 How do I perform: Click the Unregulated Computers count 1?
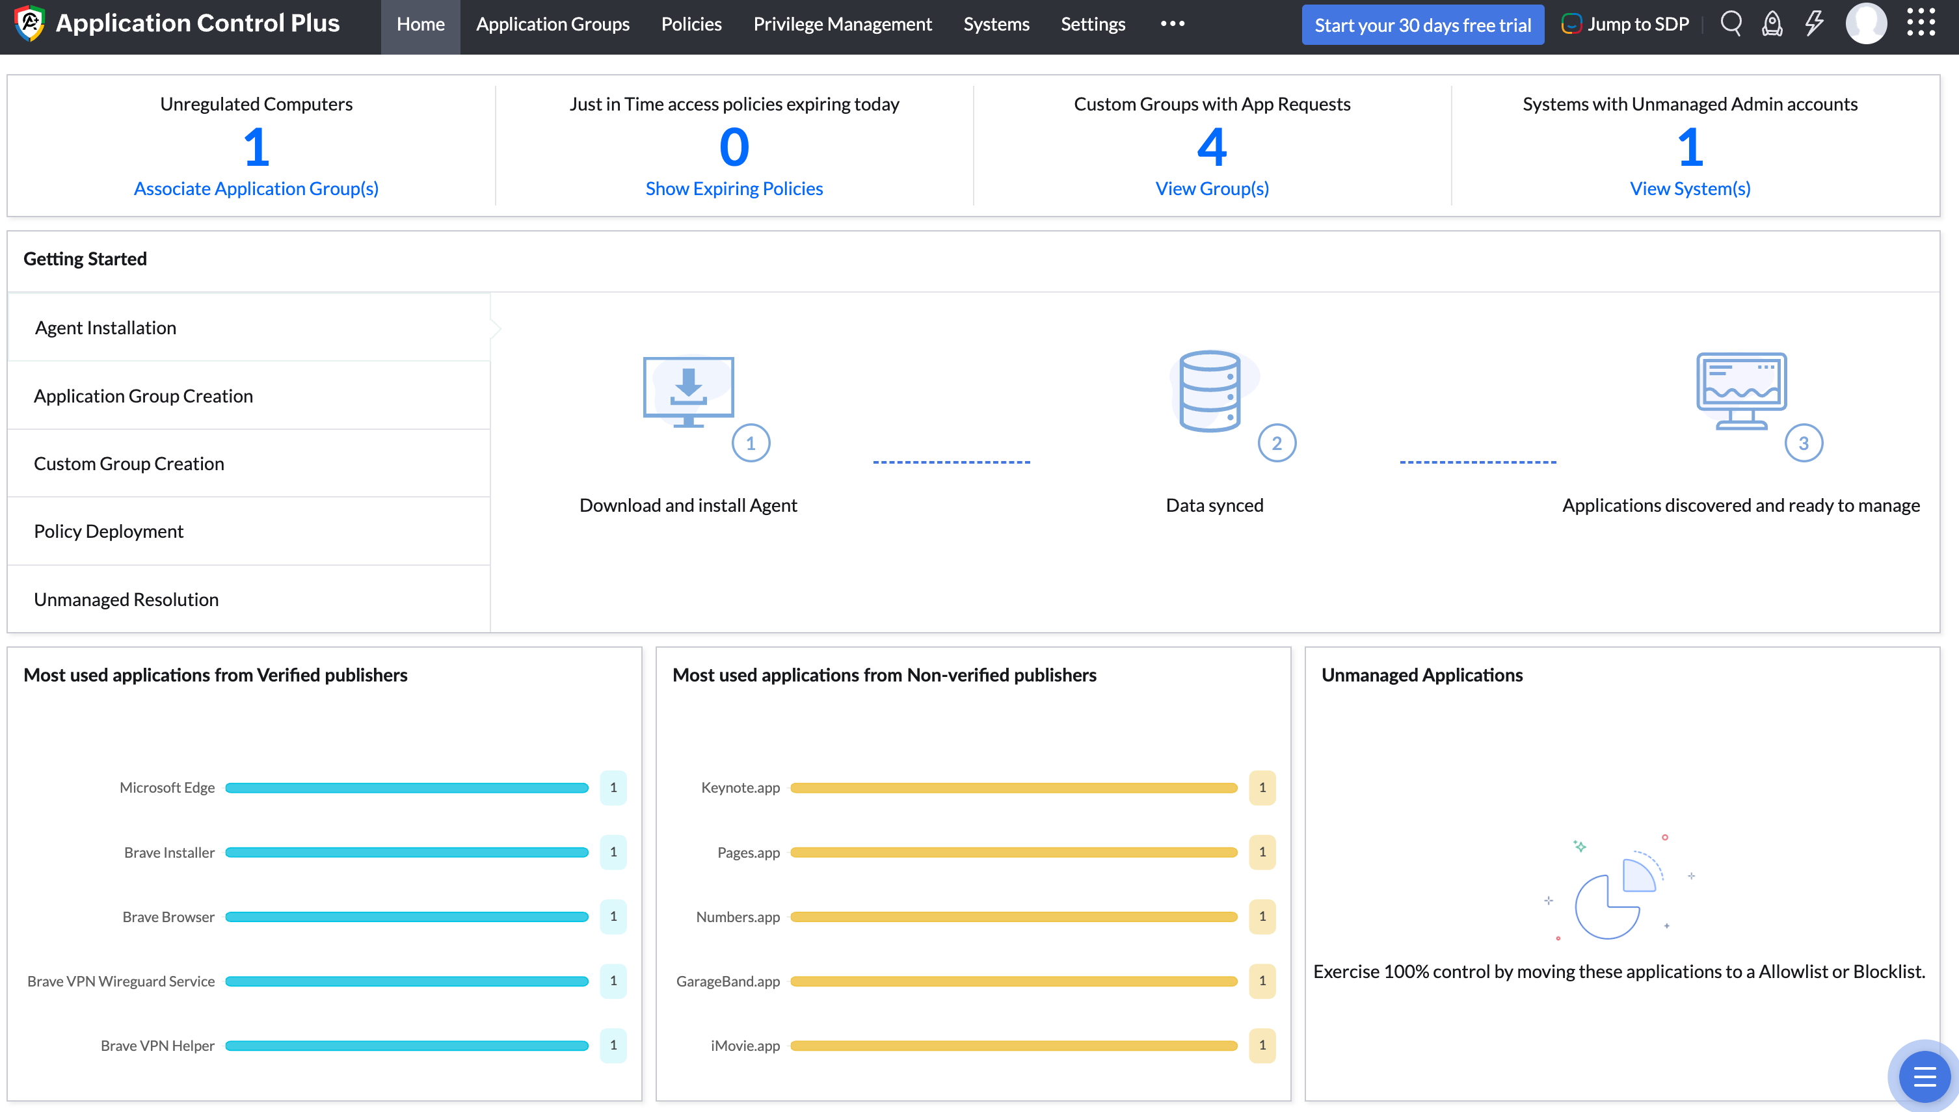coord(257,146)
